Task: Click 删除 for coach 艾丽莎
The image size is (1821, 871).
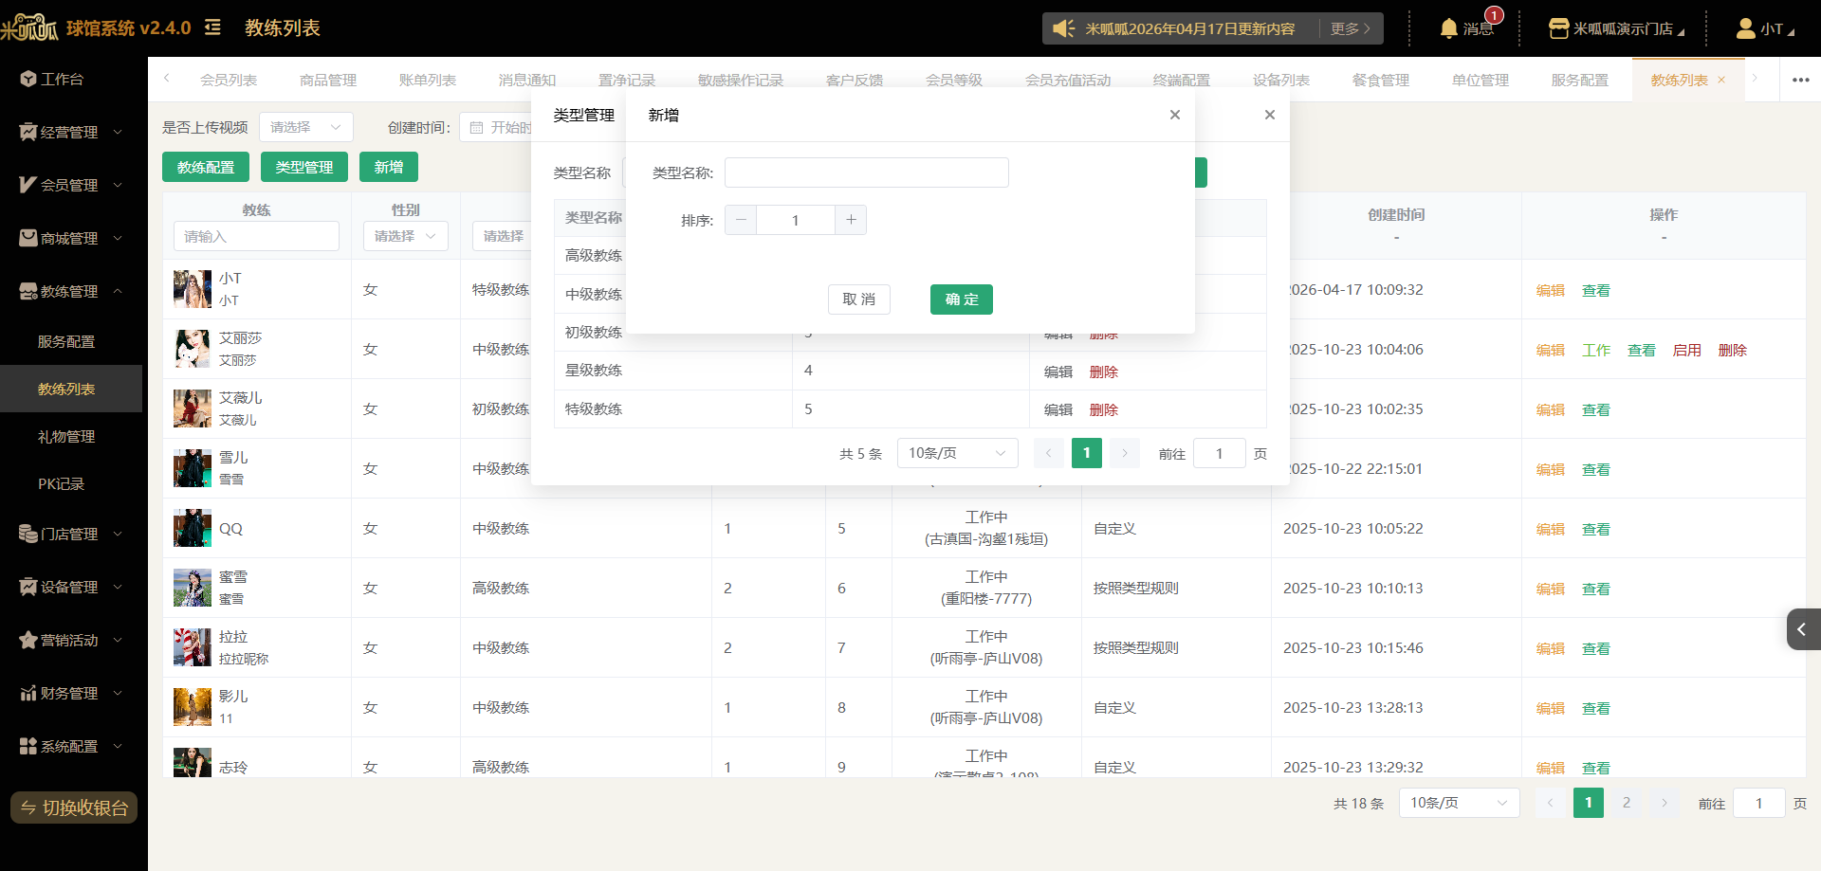Action: (x=1733, y=350)
